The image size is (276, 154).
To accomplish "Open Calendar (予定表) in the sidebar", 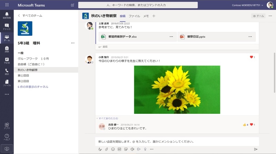I will [7, 60].
